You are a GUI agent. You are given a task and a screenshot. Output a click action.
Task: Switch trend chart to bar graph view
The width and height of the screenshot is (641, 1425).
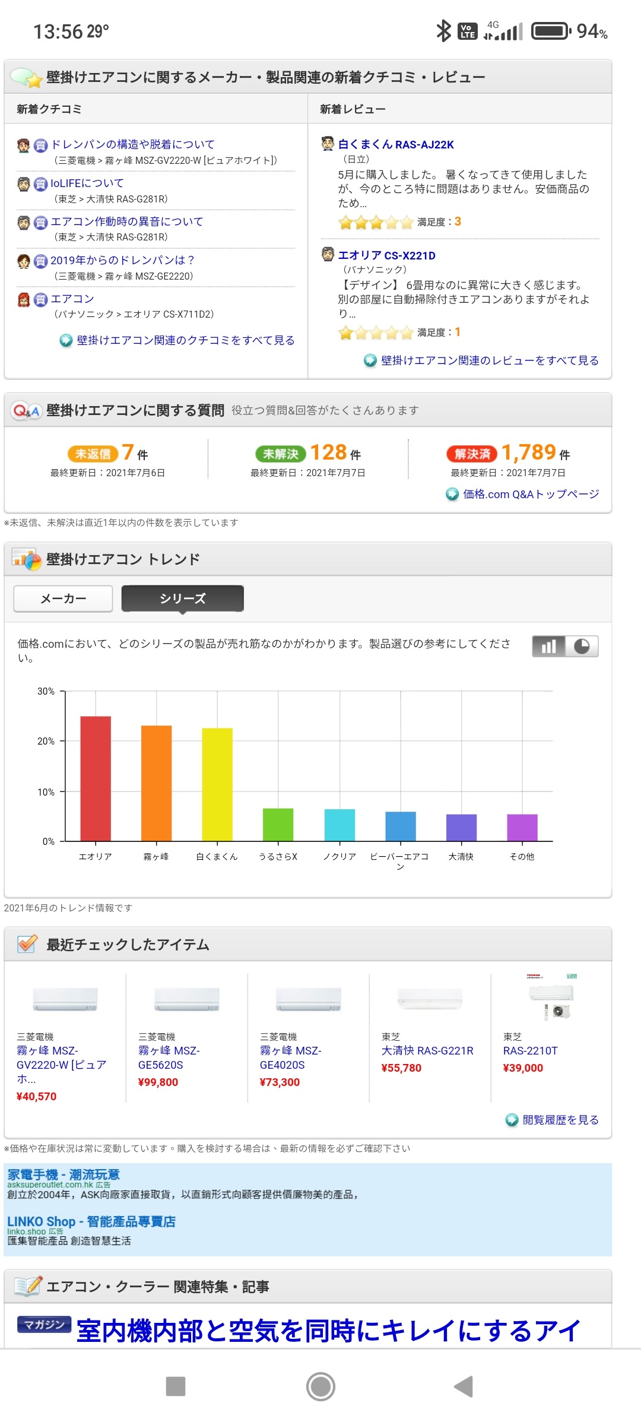[549, 647]
